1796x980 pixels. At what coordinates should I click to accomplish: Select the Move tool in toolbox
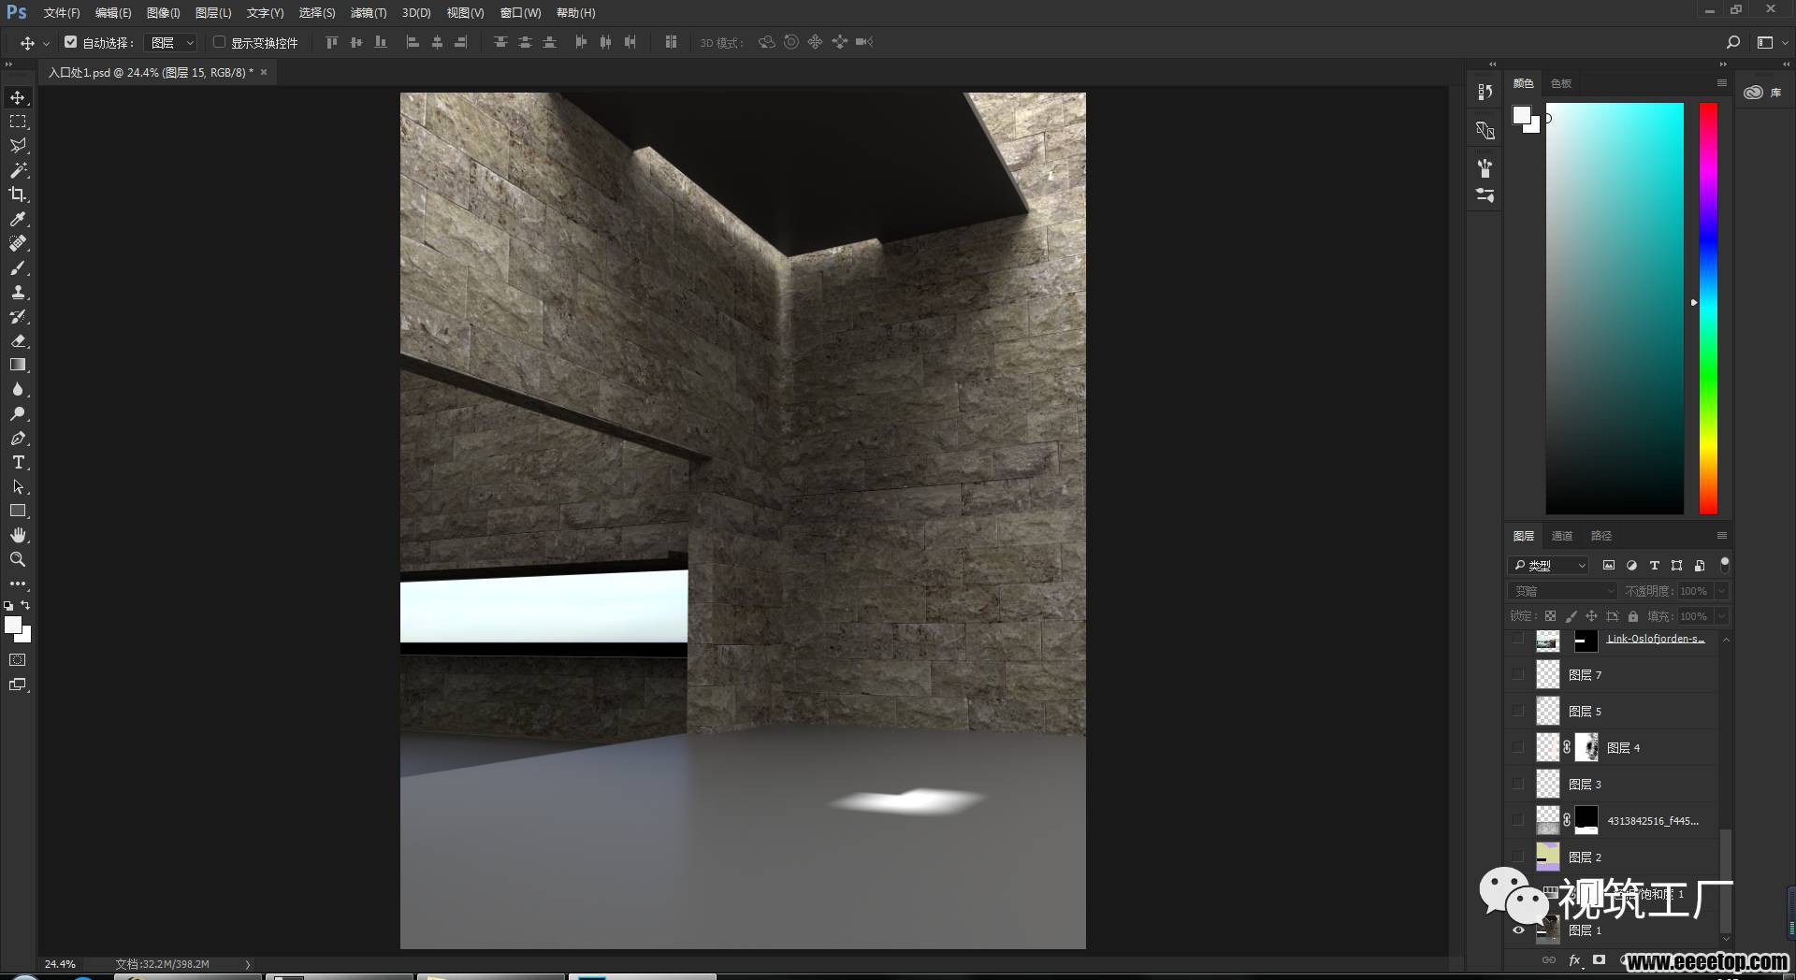click(18, 97)
